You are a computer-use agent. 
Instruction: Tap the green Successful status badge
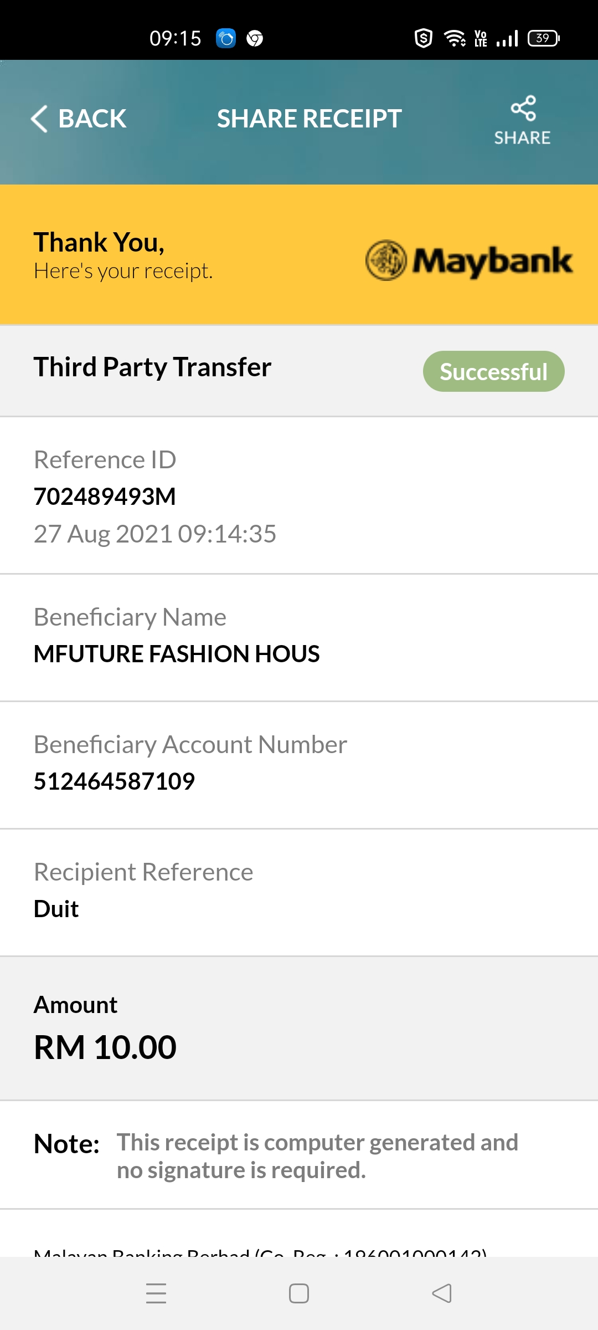coord(494,371)
